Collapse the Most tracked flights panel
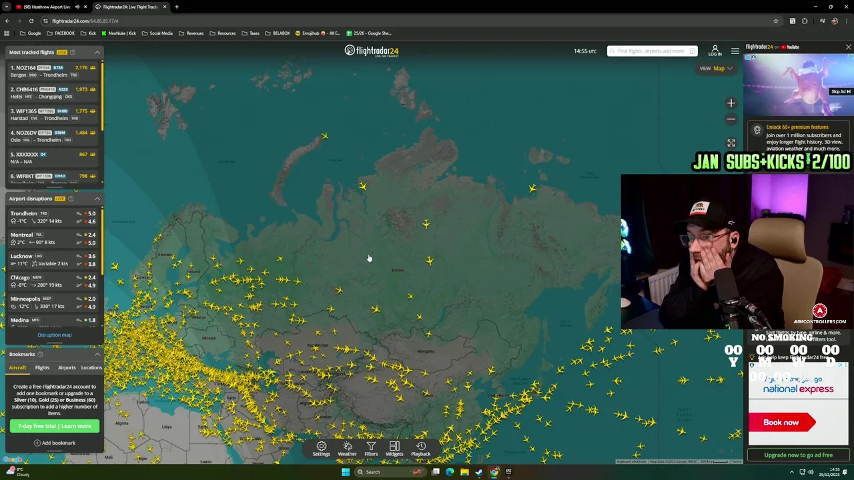This screenshot has width=854, height=480. pos(97,52)
